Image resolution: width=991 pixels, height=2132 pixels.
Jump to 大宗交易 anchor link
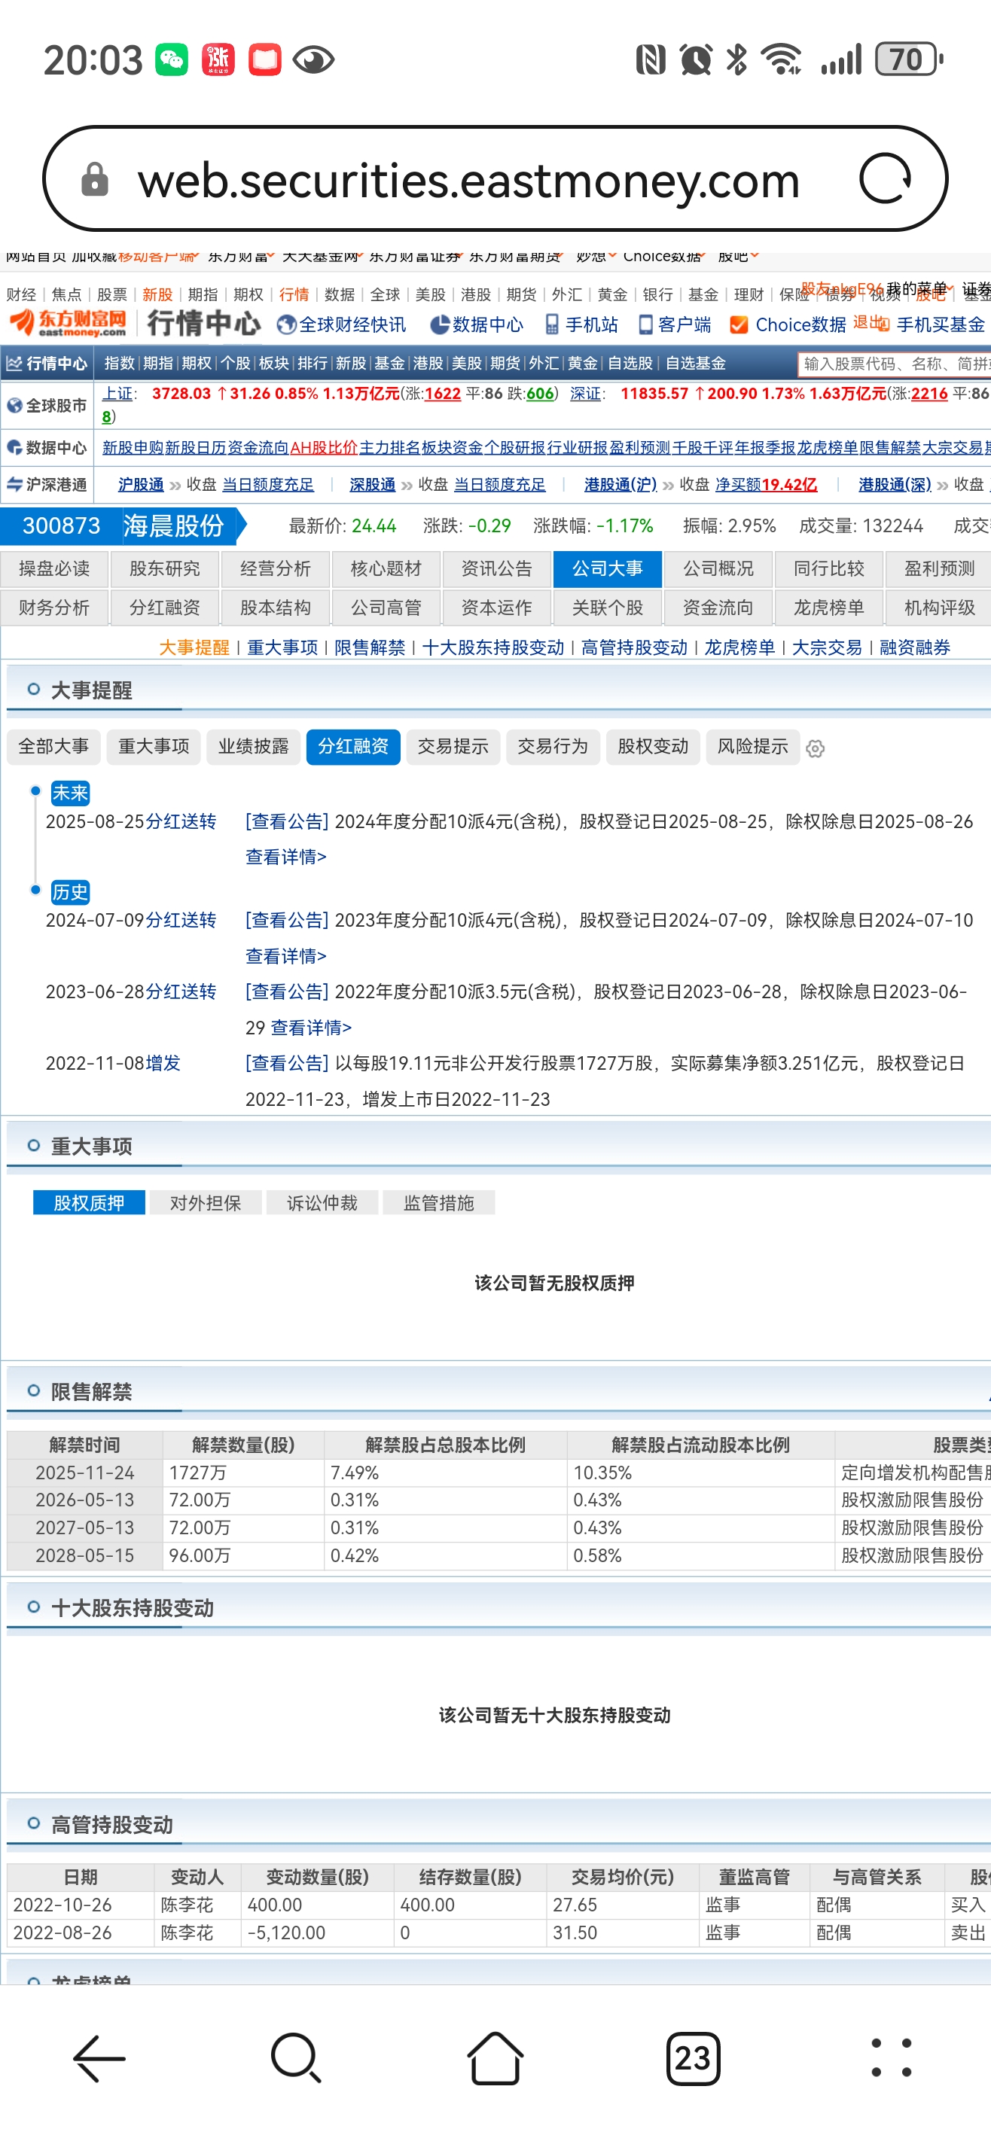pos(826,647)
